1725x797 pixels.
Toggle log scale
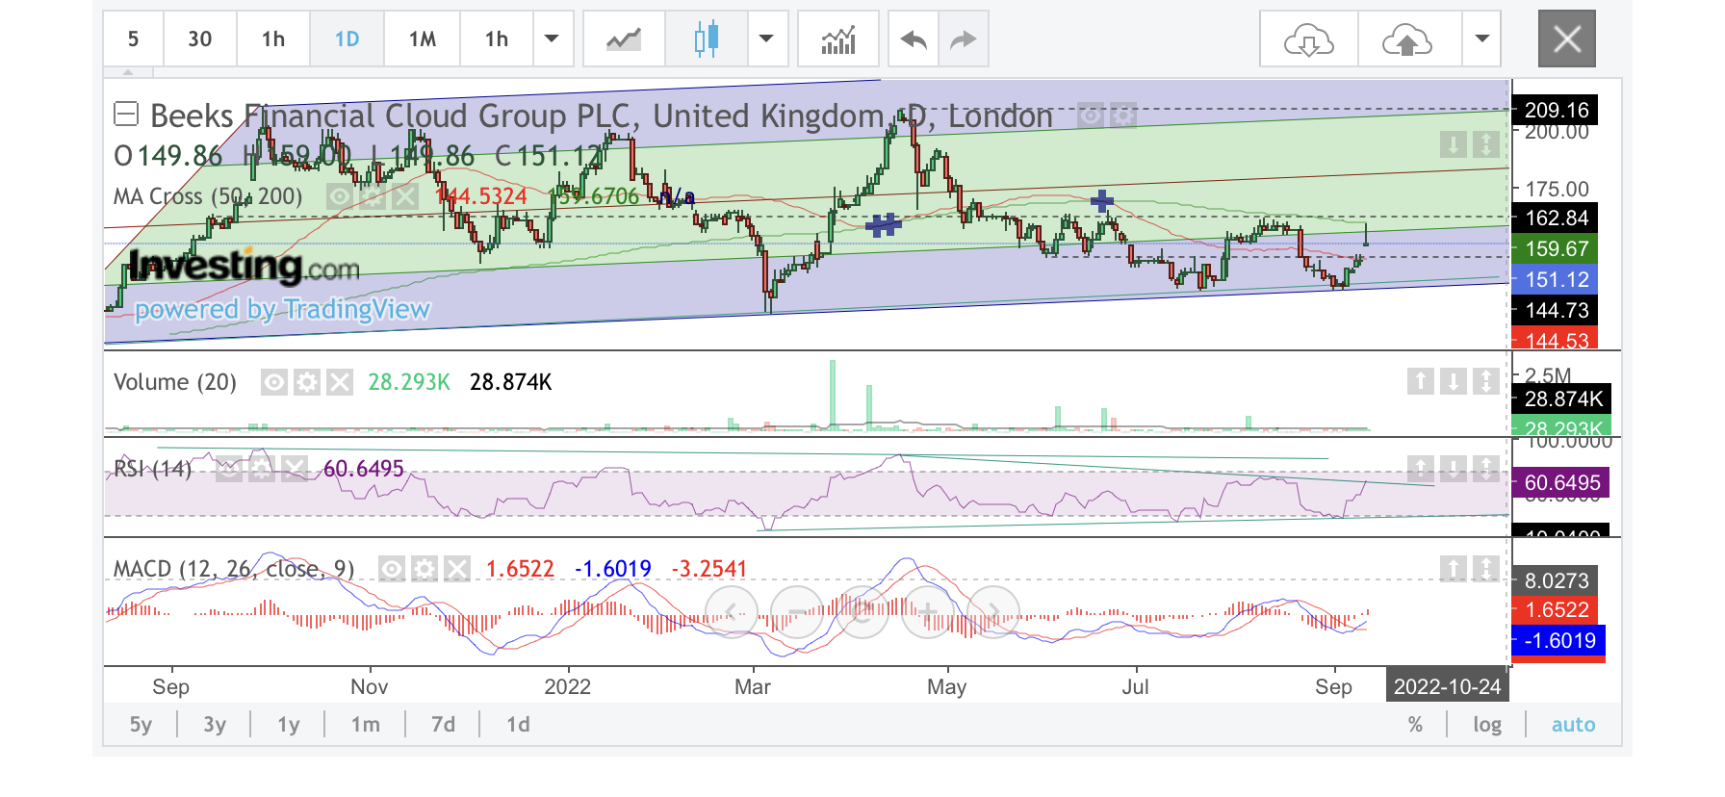(1487, 725)
